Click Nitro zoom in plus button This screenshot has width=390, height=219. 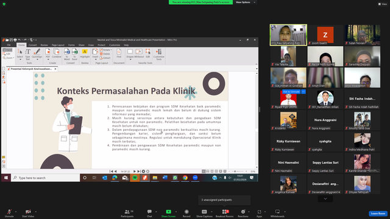(246, 172)
